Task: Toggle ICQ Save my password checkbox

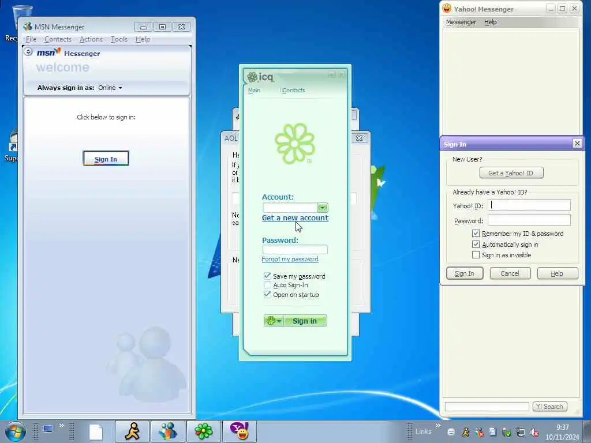Action: pos(267,276)
